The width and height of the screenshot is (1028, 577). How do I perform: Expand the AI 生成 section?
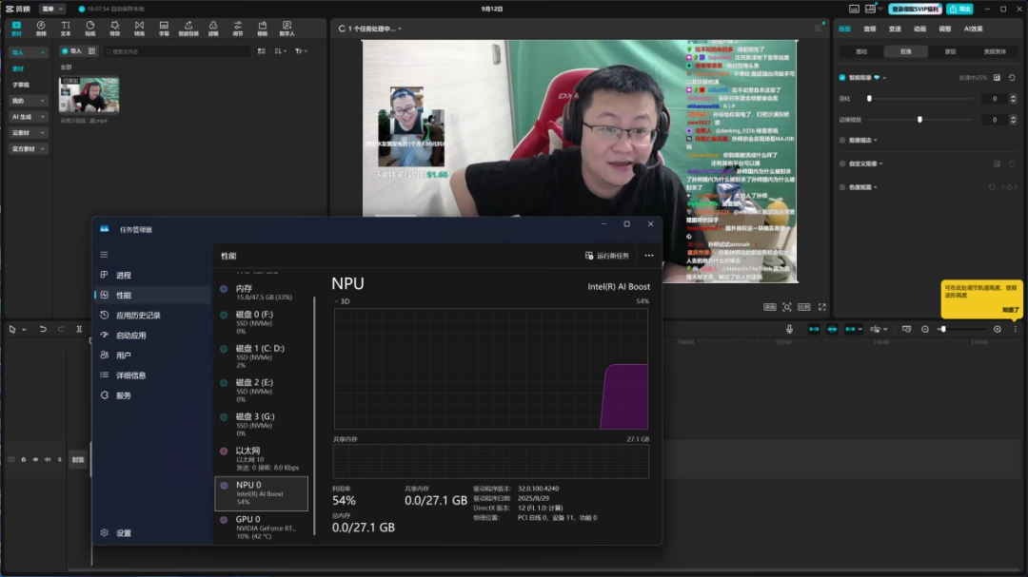pyautogui.click(x=28, y=117)
